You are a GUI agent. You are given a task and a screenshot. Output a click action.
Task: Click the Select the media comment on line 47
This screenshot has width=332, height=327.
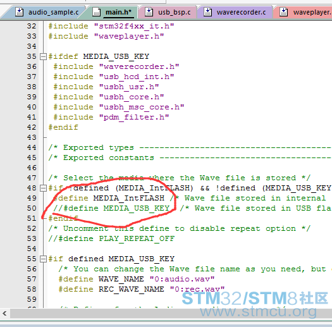tap(179, 178)
